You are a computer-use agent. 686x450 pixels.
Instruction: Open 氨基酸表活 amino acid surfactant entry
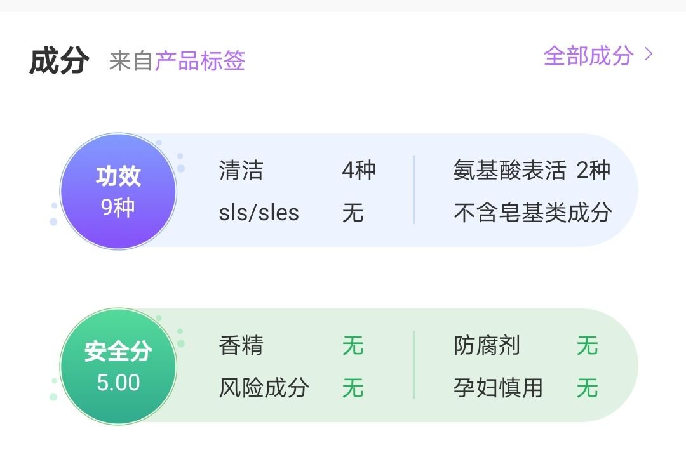tap(509, 170)
